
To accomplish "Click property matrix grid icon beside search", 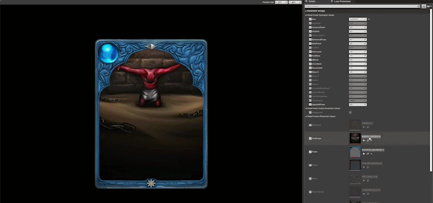I will pos(424,6).
